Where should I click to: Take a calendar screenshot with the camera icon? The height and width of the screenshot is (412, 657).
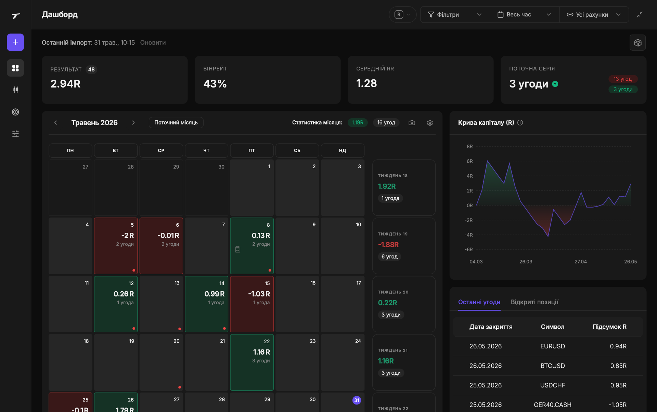point(412,122)
